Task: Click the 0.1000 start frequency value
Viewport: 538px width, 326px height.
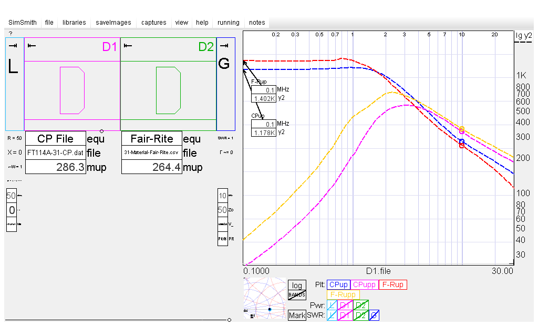Action: (256, 271)
